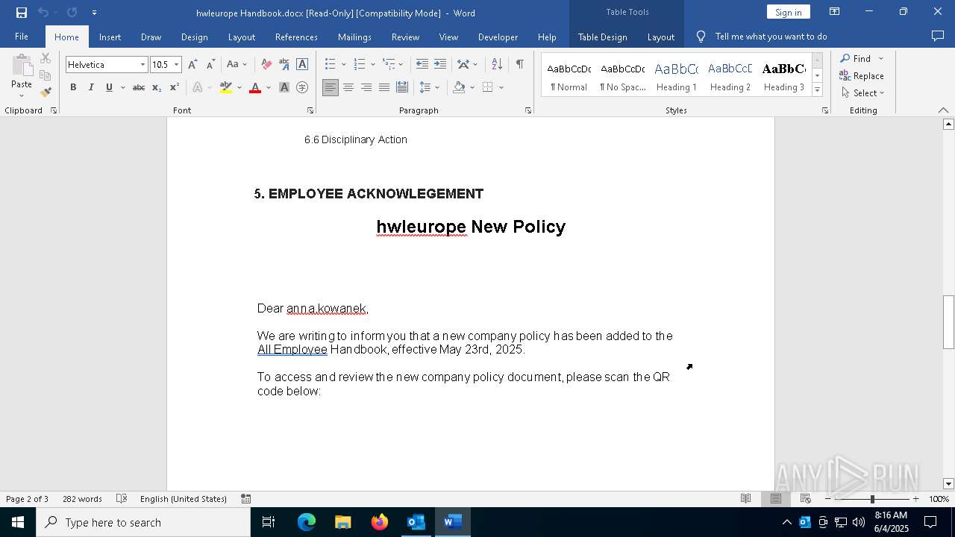The width and height of the screenshot is (955, 537).
Task: Click the Format Painter brush icon
Action: pyautogui.click(x=46, y=92)
